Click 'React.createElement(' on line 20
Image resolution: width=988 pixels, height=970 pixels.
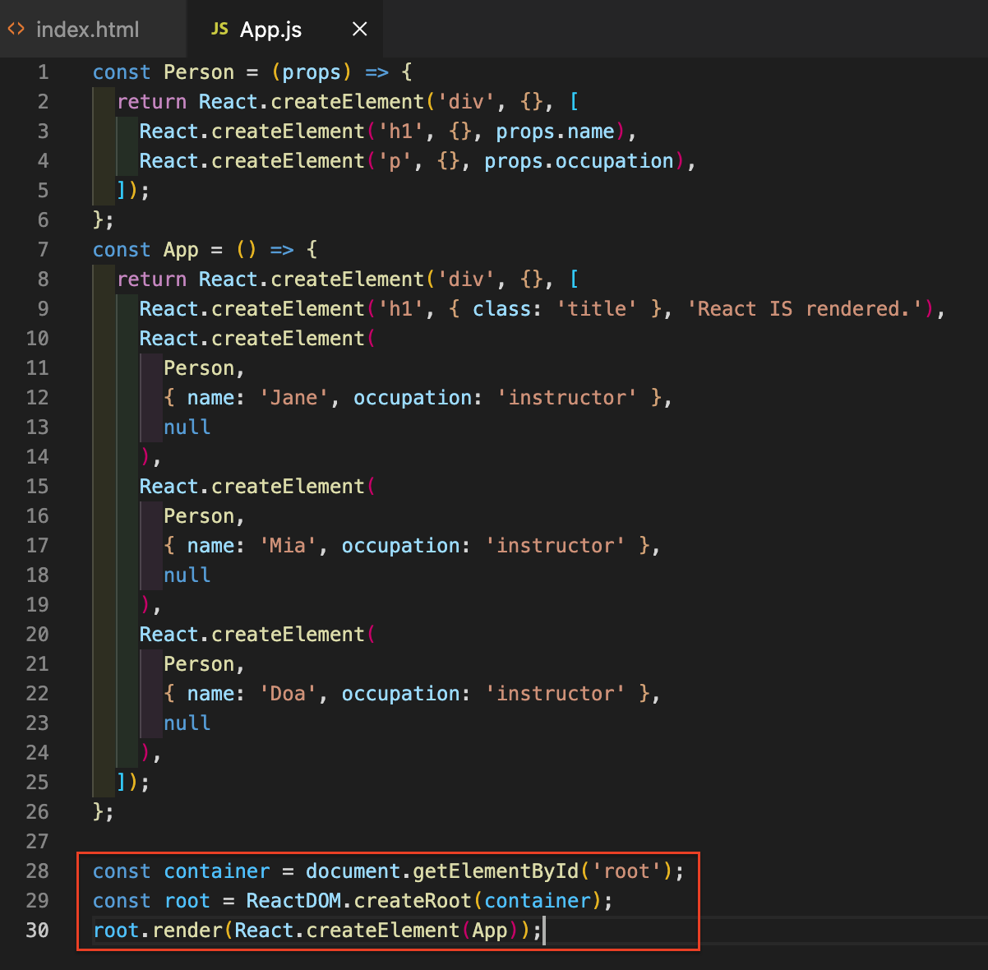click(258, 635)
